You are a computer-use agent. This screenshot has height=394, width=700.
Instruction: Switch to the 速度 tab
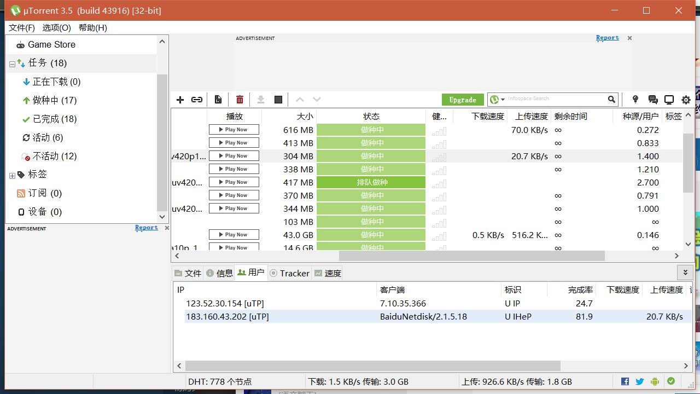pyautogui.click(x=328, y=273)
